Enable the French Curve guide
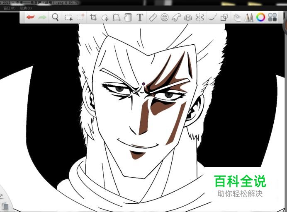 point(176,17)
